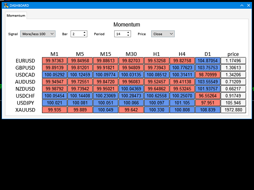Image resolution: width=254 pixels, height=190 pixels.
Task: Select the AUDUSD row label
Action: [x=25, y=82]
